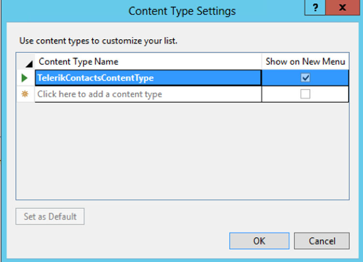
Task: Click the empty gray area of the grid
Action: (x=182, y=151)
